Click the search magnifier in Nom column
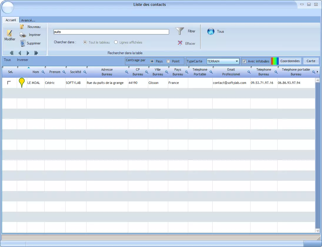 point(43,72)
